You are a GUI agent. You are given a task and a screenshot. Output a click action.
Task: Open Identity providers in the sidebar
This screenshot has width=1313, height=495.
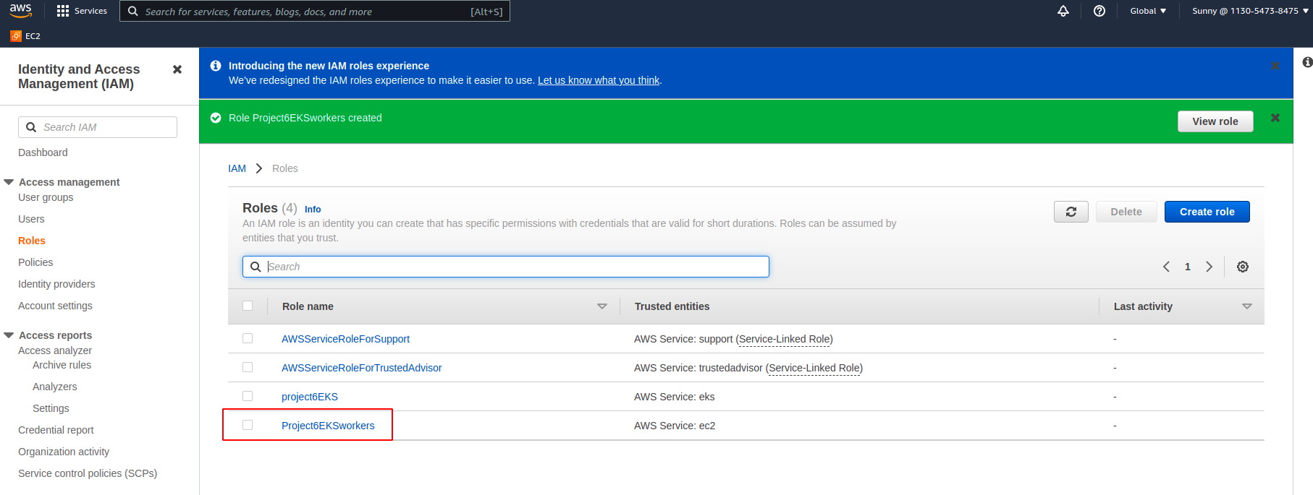(x=56, y=284)
